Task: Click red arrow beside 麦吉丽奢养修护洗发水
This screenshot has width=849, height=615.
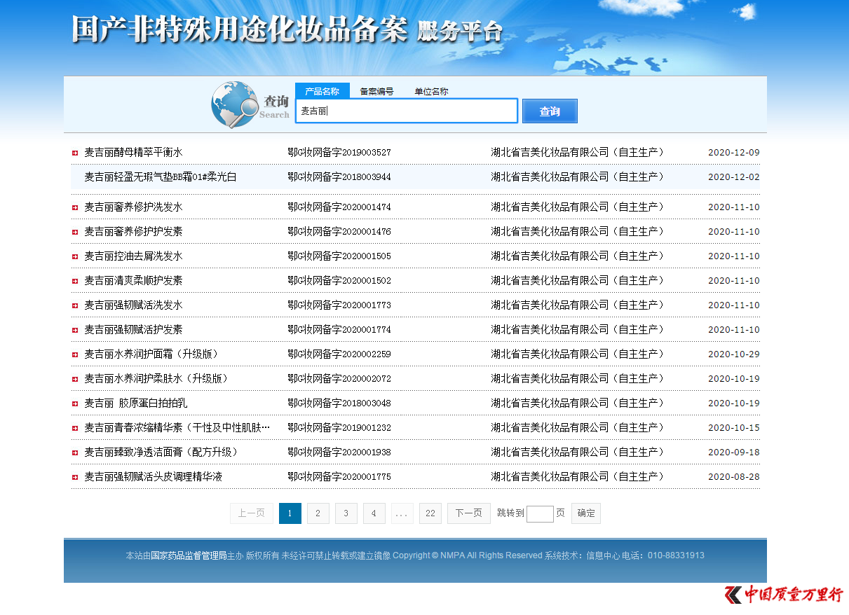Action: [74, 207]
